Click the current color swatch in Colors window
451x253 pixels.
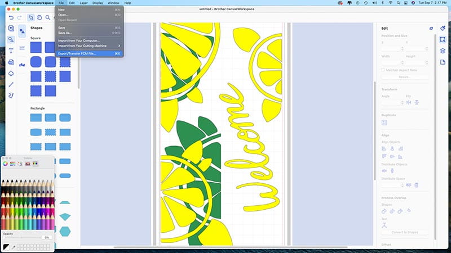click(6, 247)
